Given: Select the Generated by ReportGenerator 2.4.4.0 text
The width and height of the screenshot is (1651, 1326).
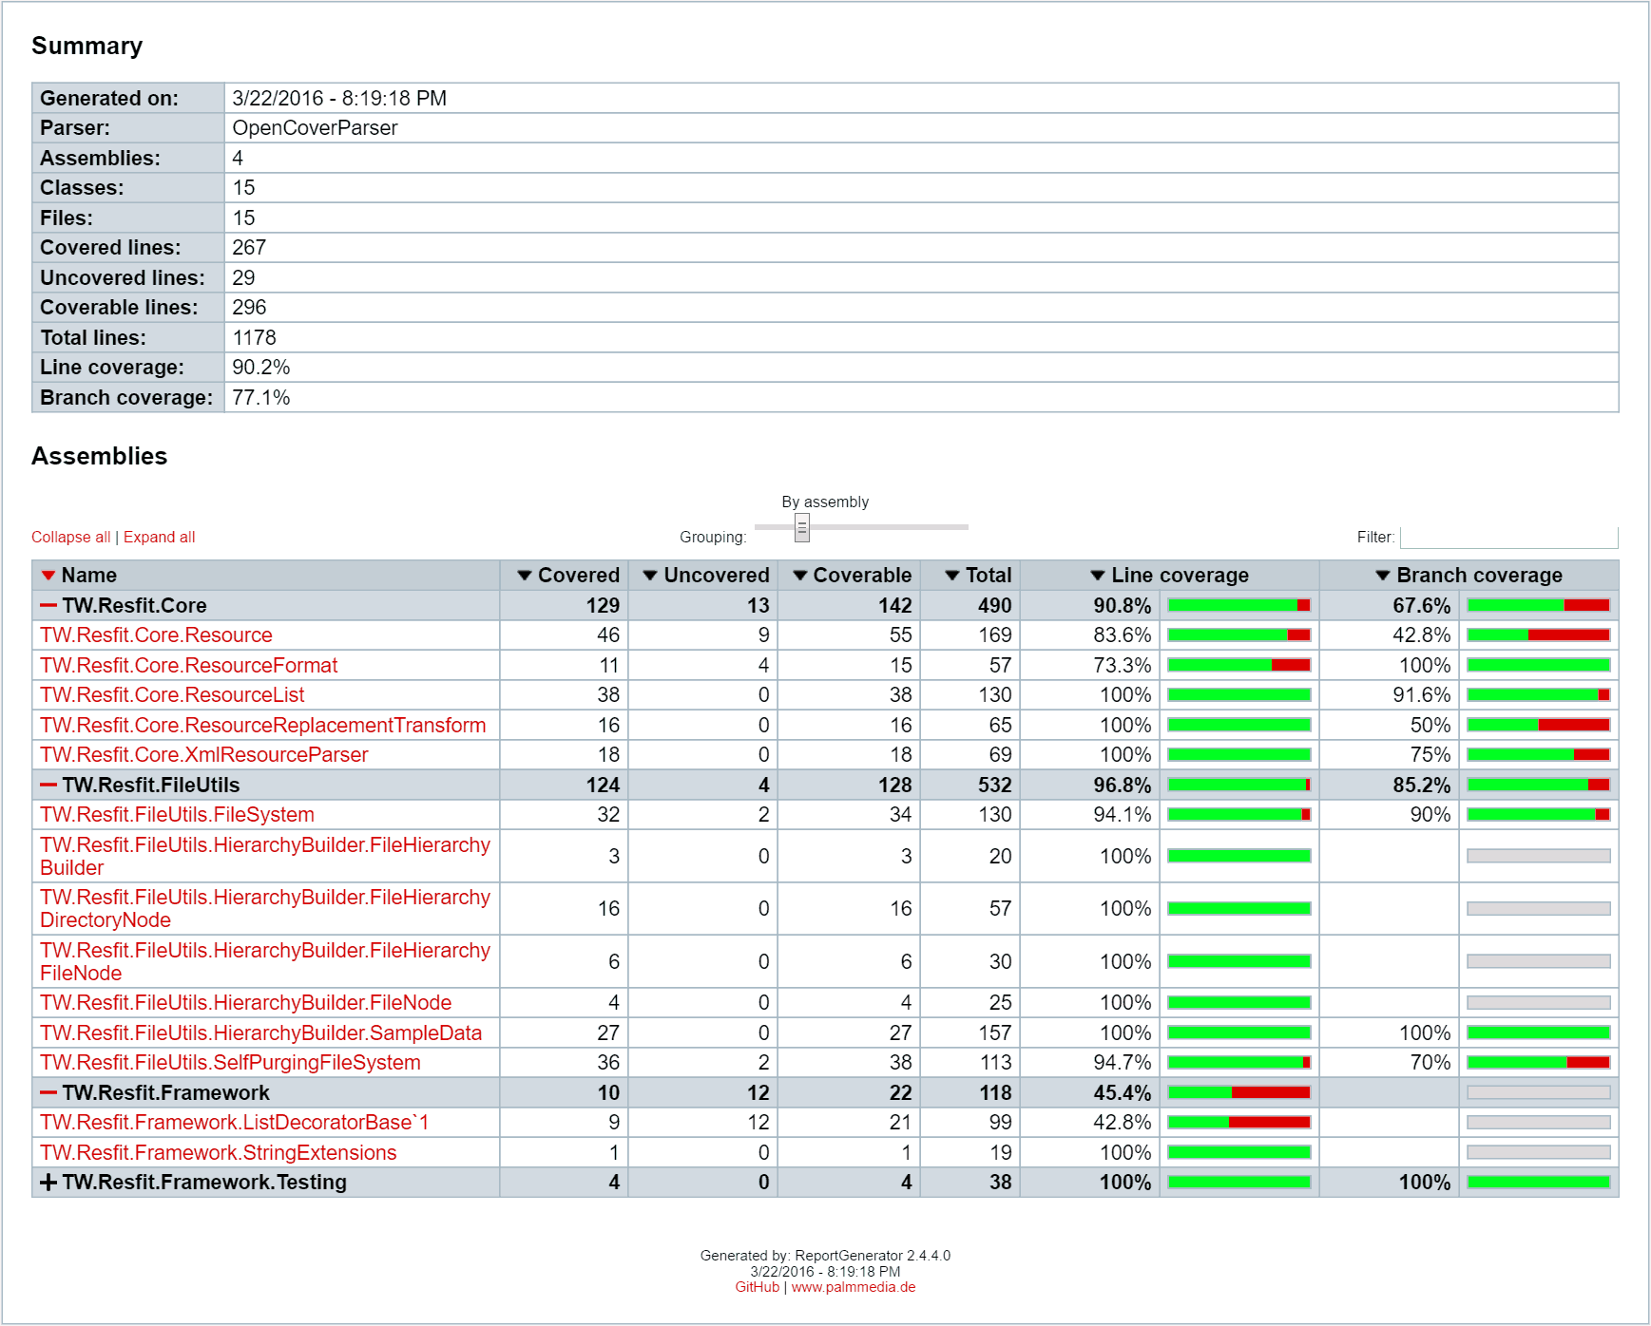Looking at the screenshot, I should click(x=825, y=1256).
